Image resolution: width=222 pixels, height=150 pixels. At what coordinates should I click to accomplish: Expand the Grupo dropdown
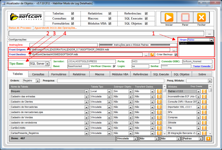point(211,40)
